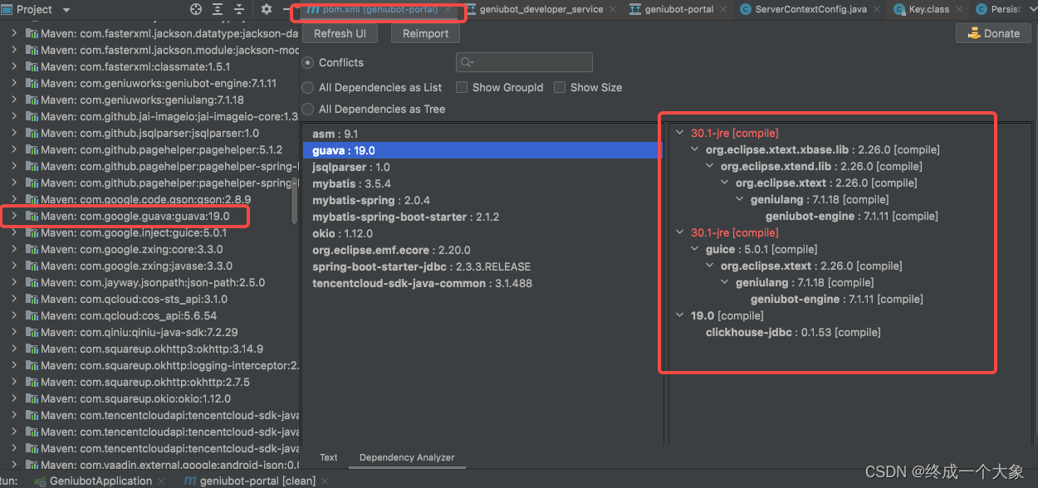Click the search magnifier icon in filter field

tap(467, 62)
